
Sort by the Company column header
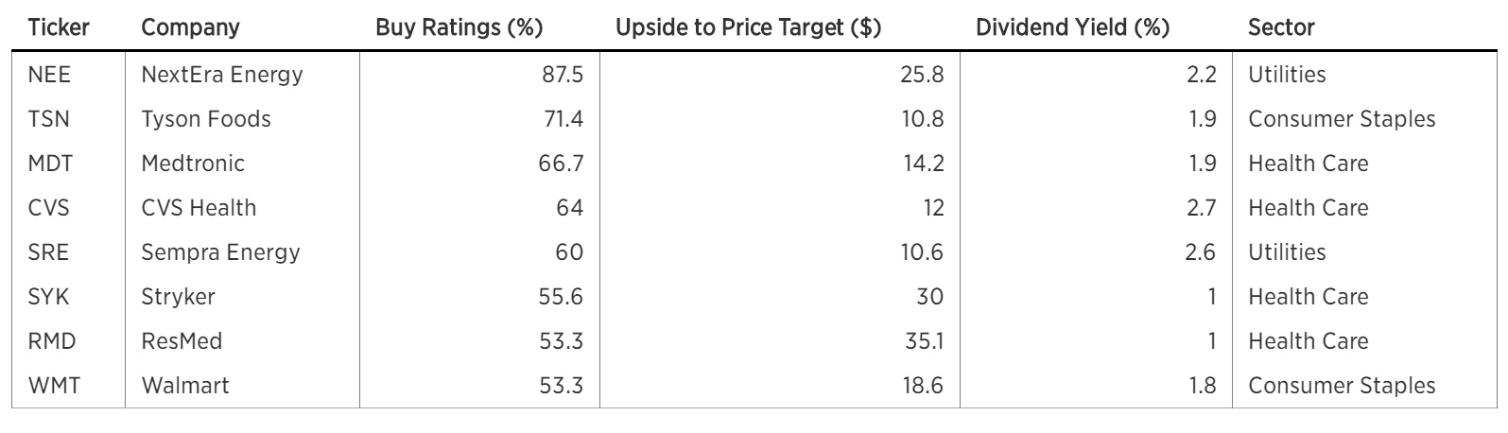point(190,27)
